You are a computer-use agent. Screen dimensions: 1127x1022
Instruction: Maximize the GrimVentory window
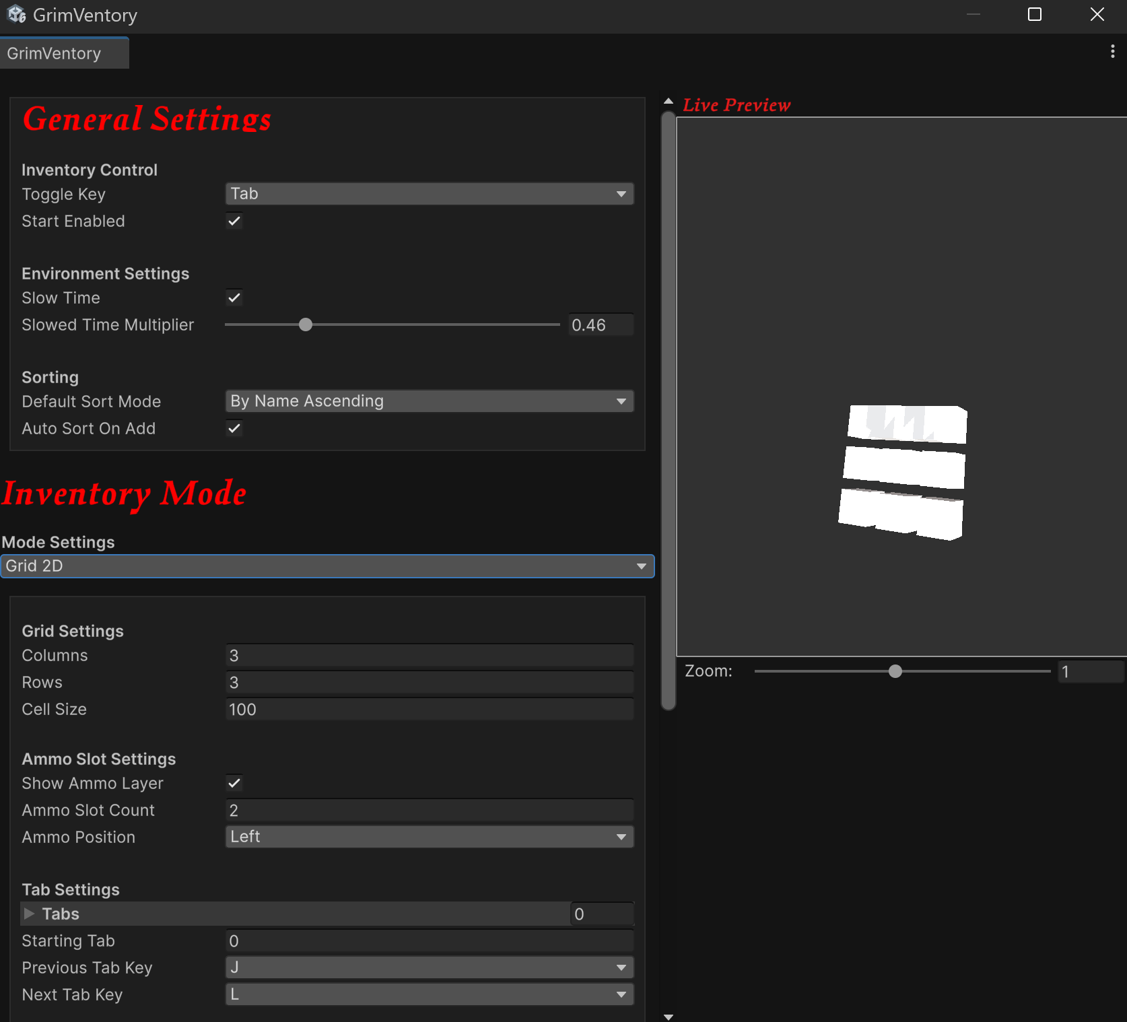pyautogui.click(x=1035, y=14)
